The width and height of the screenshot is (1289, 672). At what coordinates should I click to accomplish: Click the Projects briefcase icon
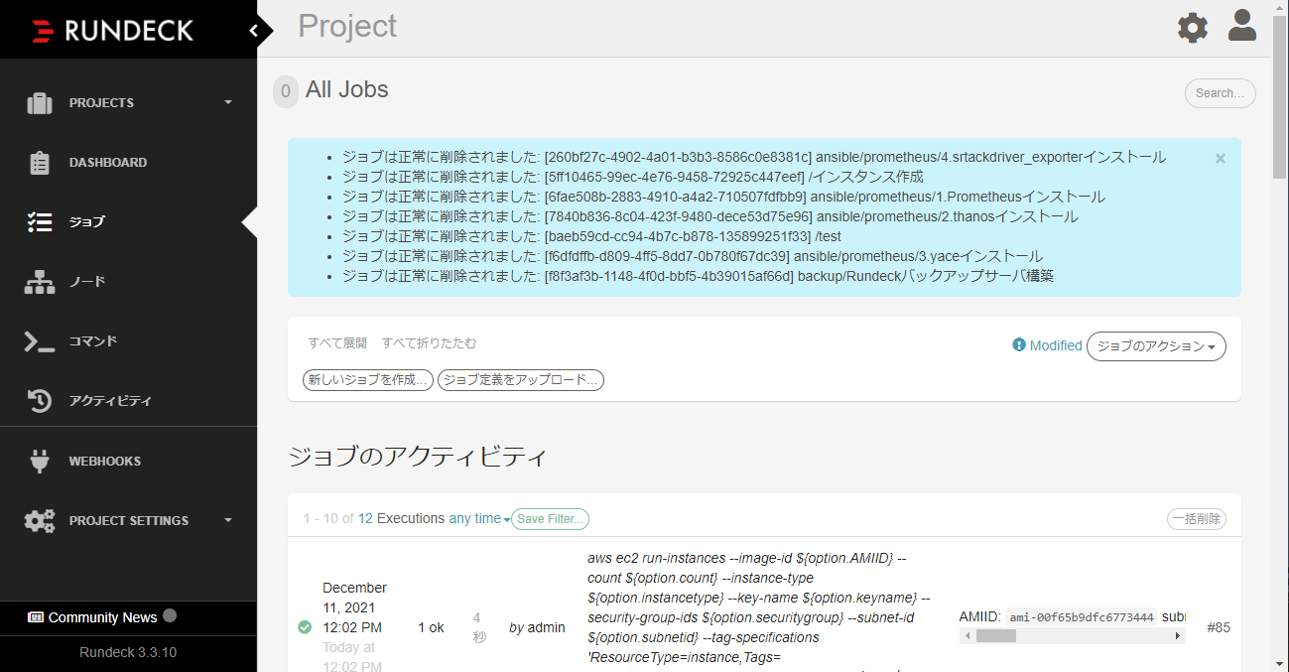point(40,103)
